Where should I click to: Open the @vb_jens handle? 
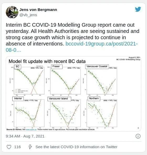(28, 15)
